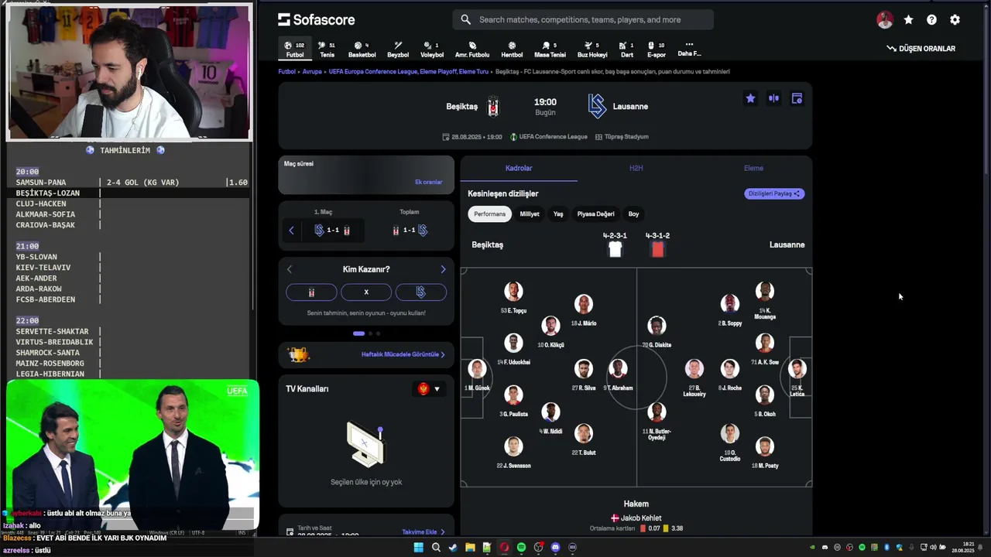This screenshot has height=557, width=991.
Task: Open UEFA Europa Conference League breadcrumb
Action: coord(408,71)
